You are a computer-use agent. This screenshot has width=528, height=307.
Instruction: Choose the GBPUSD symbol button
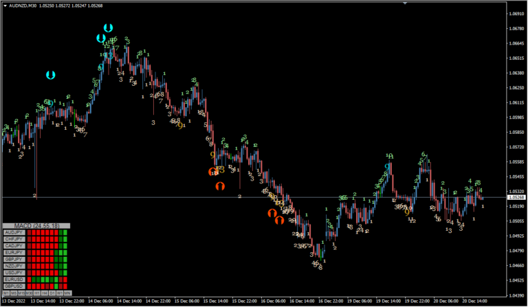(x=14, y=286)
